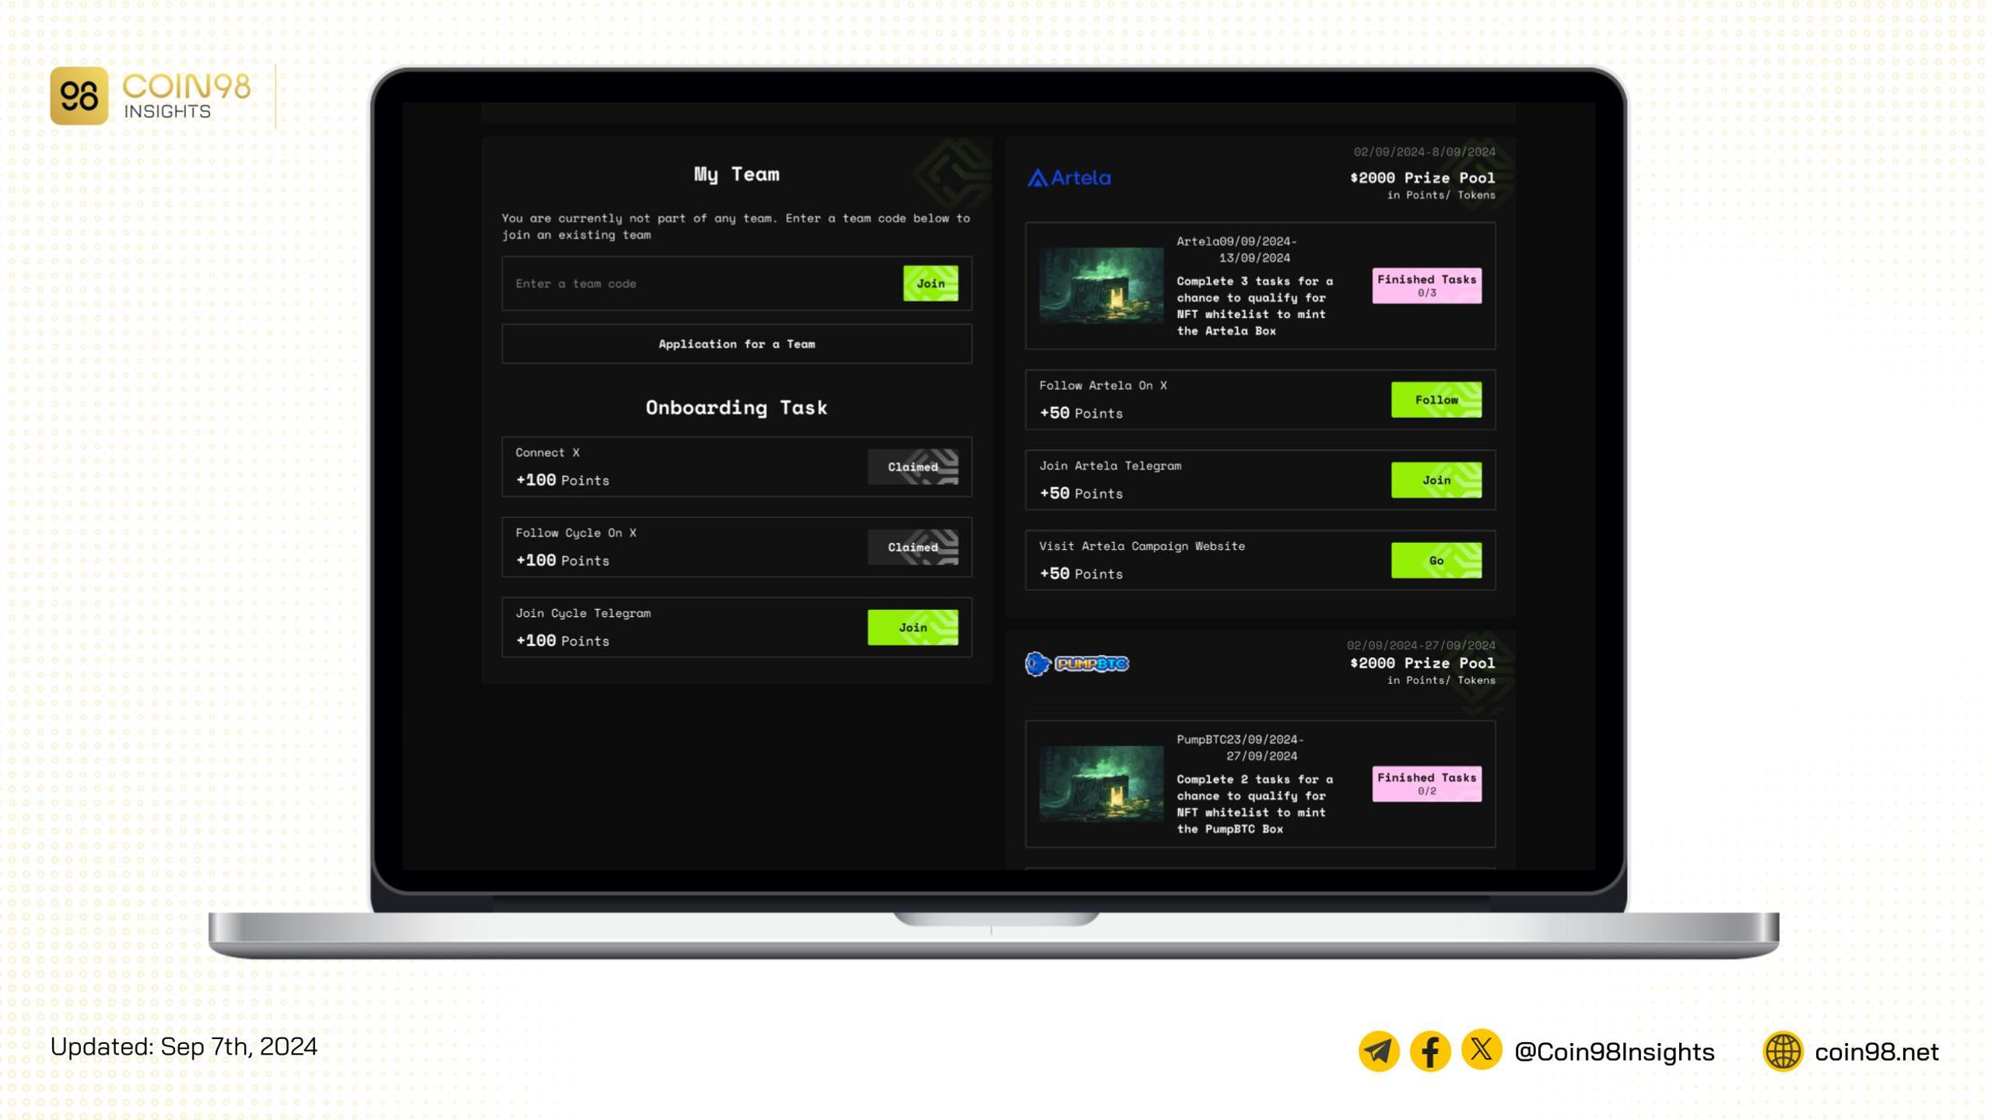1992x1120 pixels.
Task: Click Join button for Cycle Telegram
Action: point(913,626)
